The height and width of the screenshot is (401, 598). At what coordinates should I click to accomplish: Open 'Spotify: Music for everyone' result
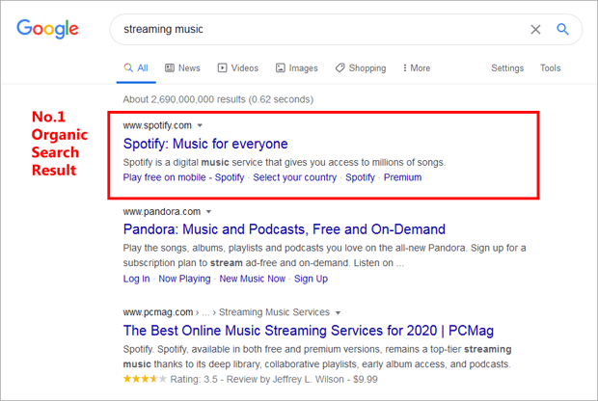(205, 144)
